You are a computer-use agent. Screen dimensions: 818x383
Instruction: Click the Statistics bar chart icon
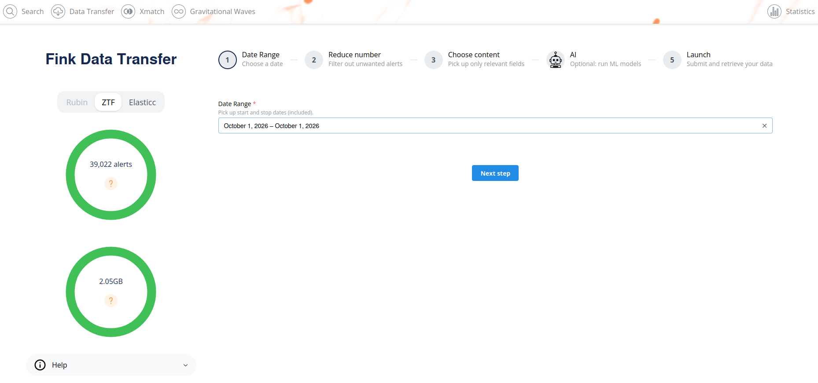(774, 11)
